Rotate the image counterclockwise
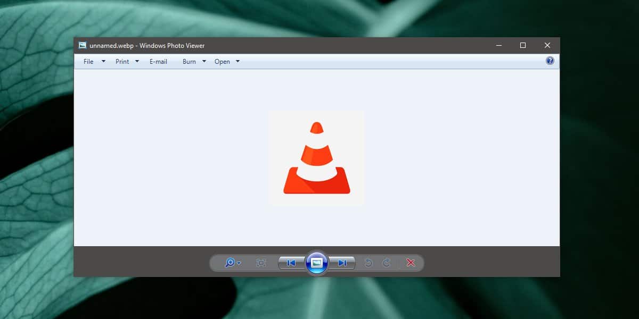 pos(368,263)
